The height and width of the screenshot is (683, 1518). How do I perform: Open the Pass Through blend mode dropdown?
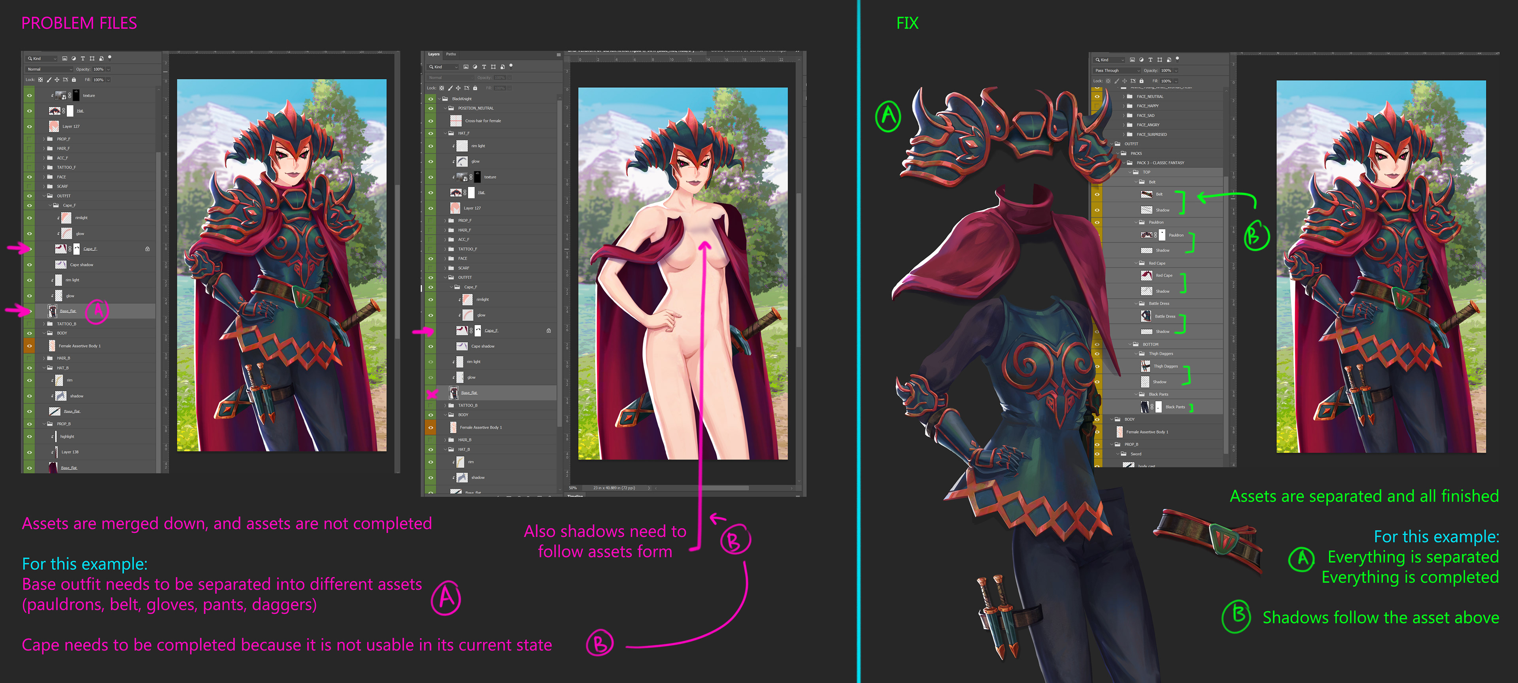click(x=1117, y=70)
